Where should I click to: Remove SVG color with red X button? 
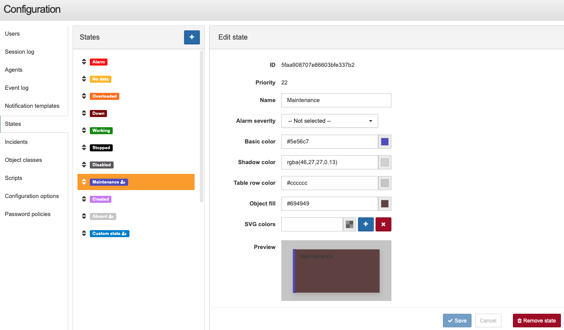[383, 224]
